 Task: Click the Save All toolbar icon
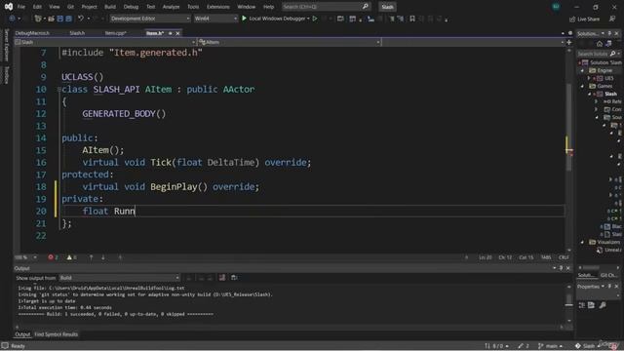(69, 19)
